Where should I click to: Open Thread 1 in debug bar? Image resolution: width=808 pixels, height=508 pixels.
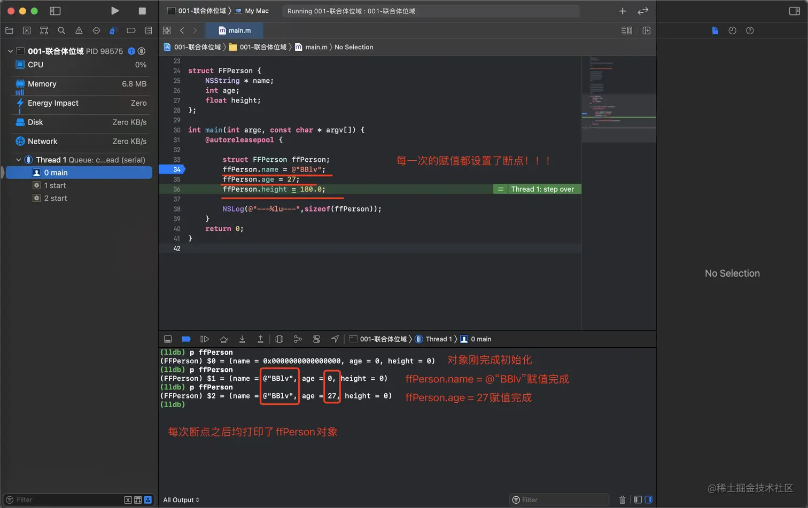(433, 339)
